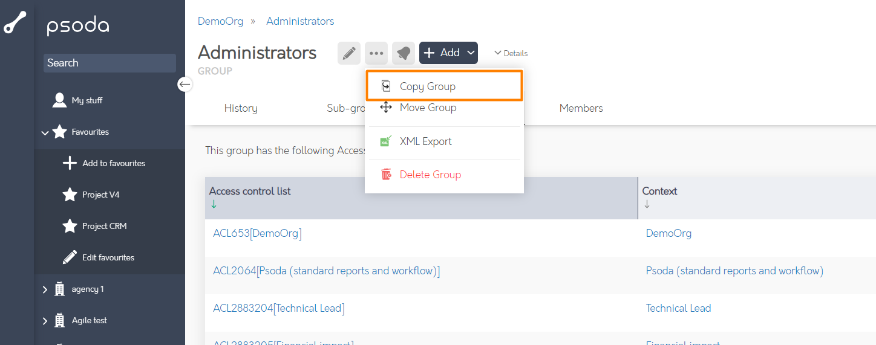Switch to the Members tab

point(581,108)
